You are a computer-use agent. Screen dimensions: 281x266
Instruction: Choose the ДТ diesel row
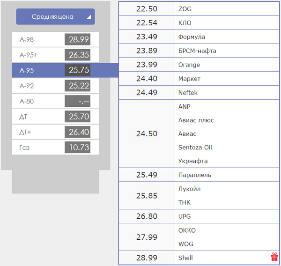click(55, 117)
